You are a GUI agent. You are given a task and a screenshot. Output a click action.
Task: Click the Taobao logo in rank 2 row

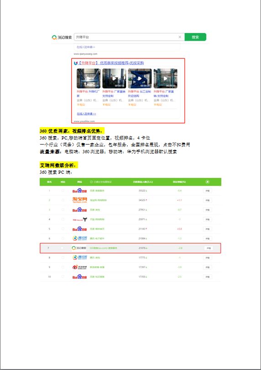(x=80, y=200)
